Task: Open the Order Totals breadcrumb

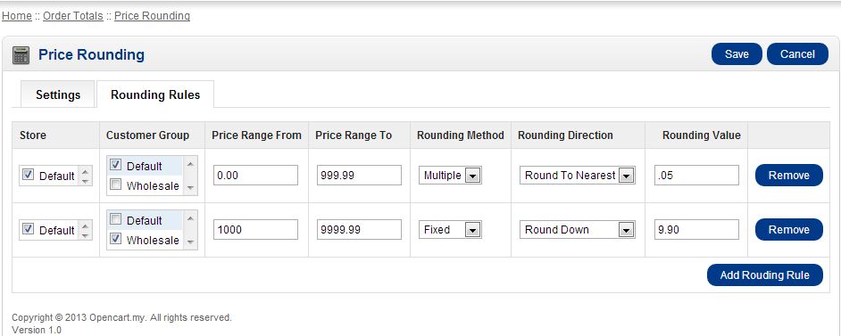Action: [73, 16]
